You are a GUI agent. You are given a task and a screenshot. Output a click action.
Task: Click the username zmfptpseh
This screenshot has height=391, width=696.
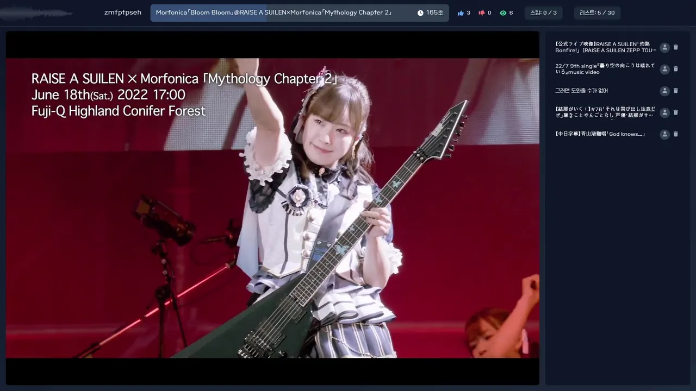pyautogui.click(x=123, y=12)
